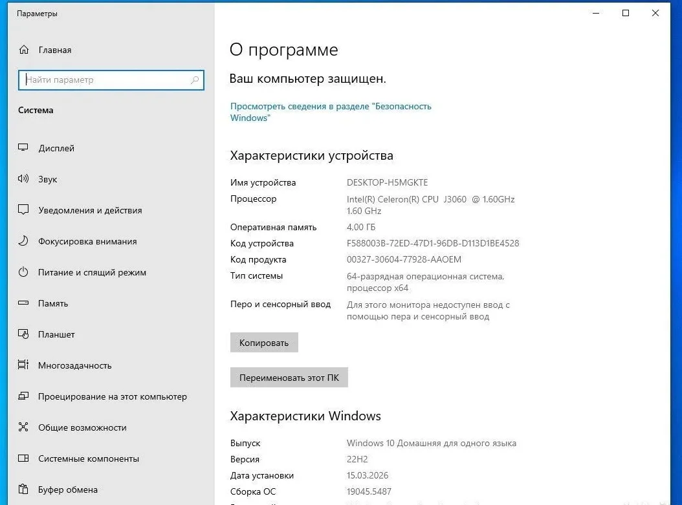
Task: Click the Перо и сенсорный ввод label
Action: point(281,304)
